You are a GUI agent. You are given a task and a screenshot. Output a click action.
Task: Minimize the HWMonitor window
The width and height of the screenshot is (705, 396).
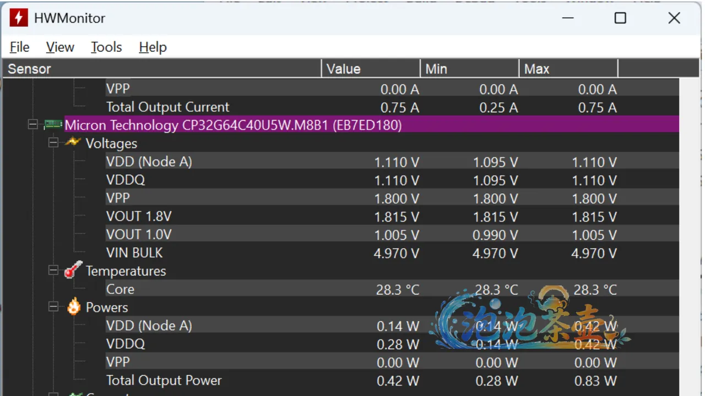click(x=568, y=18)
